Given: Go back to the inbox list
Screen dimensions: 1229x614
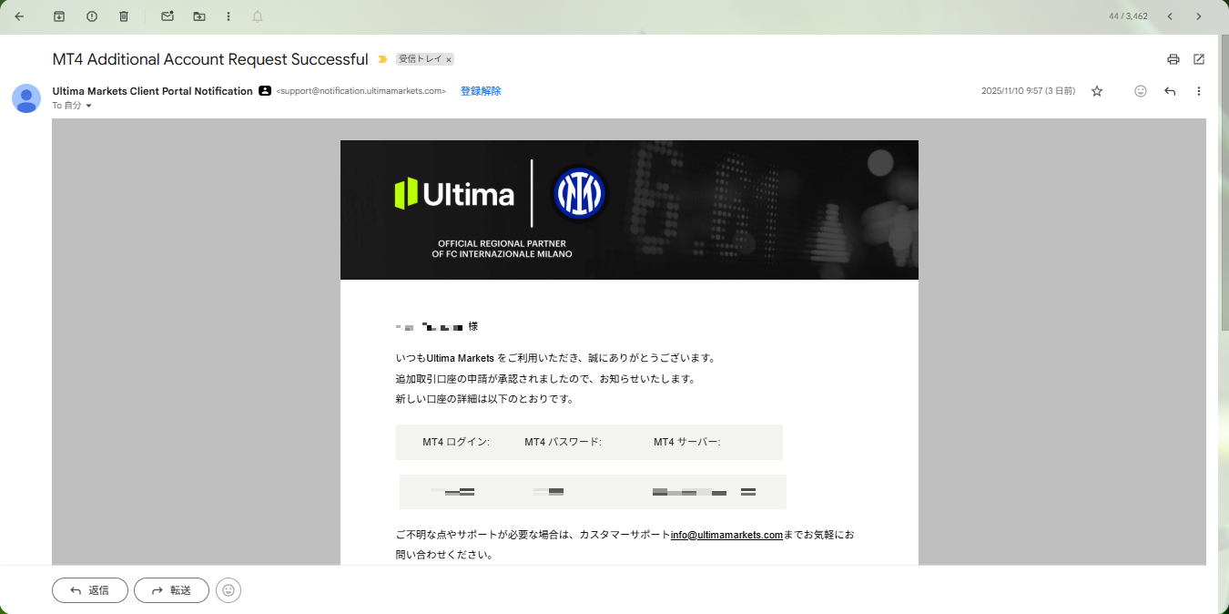Looking at the screenshot, I should click(19, 16).
